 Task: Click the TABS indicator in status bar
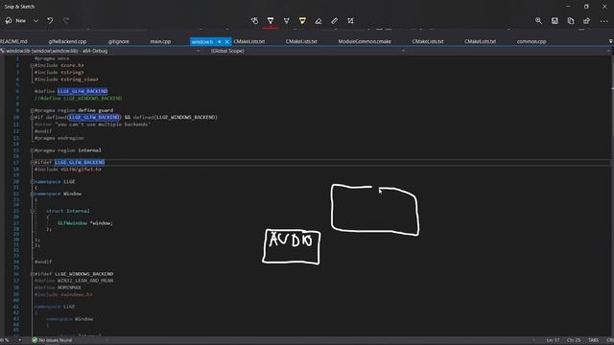pos(594,340)
